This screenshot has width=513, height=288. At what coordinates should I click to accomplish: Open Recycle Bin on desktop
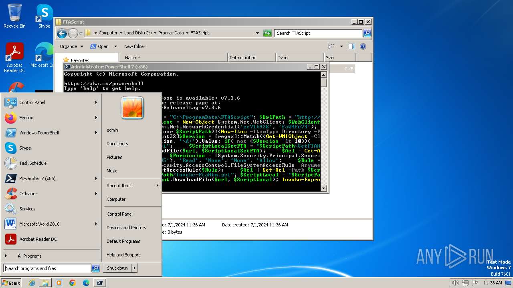tap(14, 16)
